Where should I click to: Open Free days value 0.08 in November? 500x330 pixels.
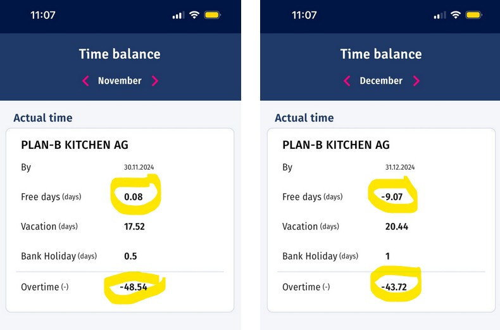(x=134, y=197)
